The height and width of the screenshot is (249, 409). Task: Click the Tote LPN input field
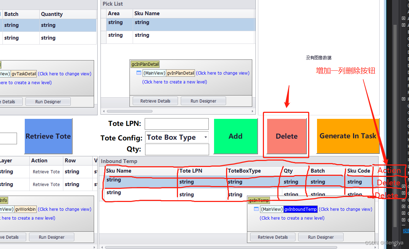(x=177, y=124)
